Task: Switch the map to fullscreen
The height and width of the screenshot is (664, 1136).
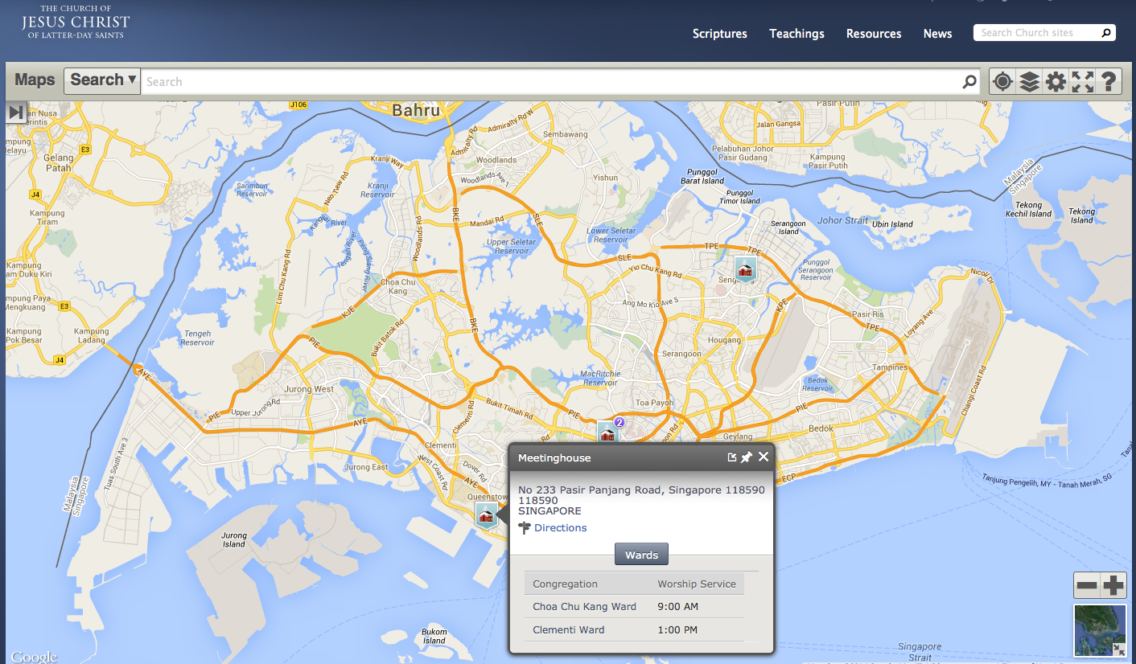Action: click(x=1082, y=81)
